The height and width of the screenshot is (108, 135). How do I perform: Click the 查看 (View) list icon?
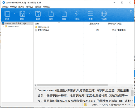pyautogui.click(x=91, y=14)
